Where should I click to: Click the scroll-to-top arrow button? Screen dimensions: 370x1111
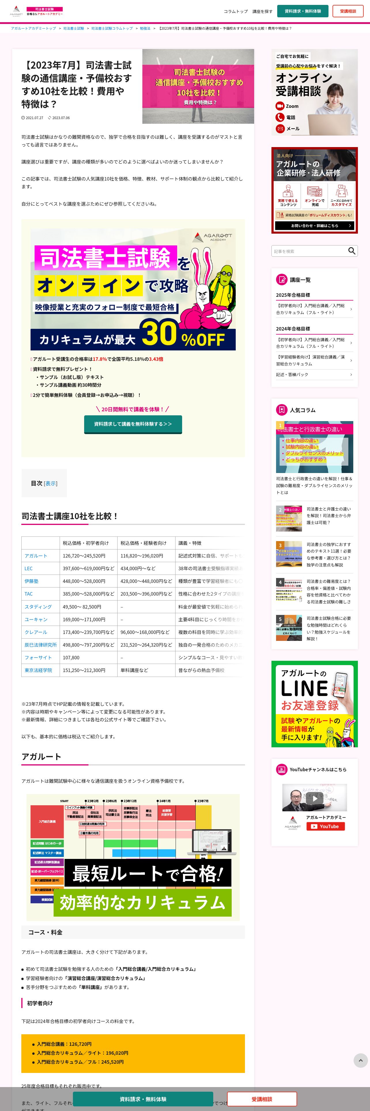(360, 1061)
